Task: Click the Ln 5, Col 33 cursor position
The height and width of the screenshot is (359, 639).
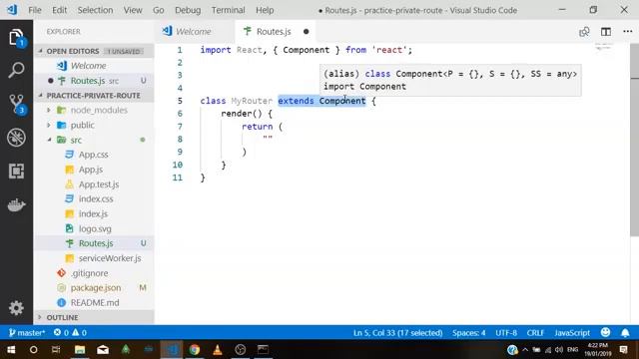Action: [397, 332]
